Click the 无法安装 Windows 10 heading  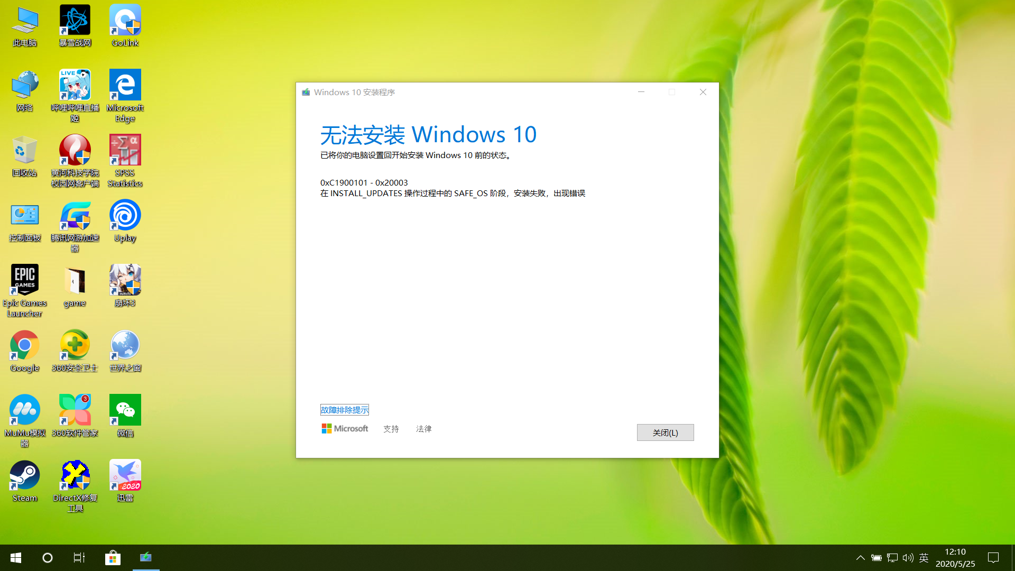[x=429, y=134]
